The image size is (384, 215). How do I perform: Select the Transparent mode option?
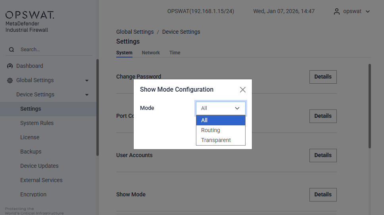tap(216, 140)
